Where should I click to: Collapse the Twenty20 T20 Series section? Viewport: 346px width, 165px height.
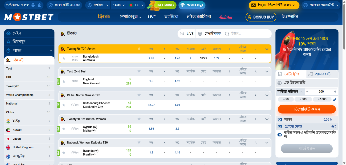[x=267, y=48]
